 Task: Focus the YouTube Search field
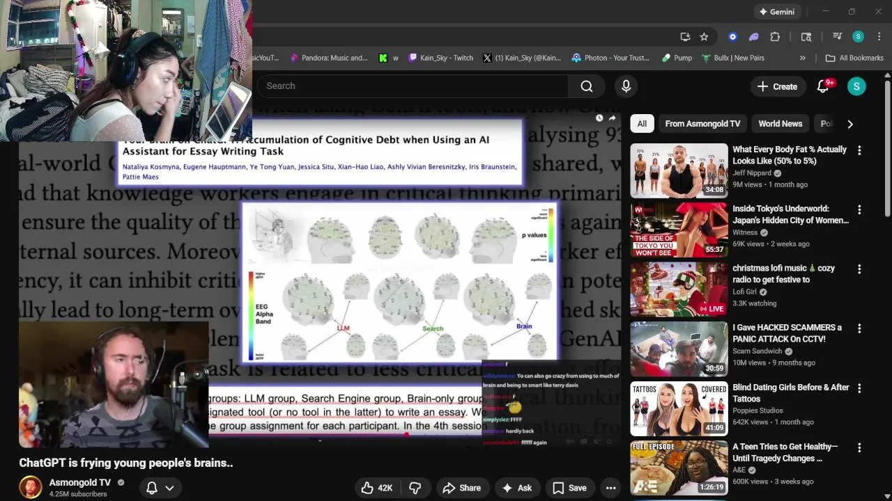(x=413, y=86)
